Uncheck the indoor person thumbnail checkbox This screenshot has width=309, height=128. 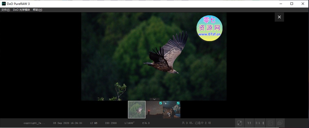178,103
